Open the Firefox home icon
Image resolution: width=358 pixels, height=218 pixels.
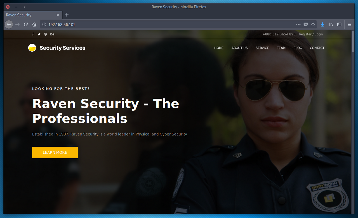pyautogui.click(x=34, y=25)
